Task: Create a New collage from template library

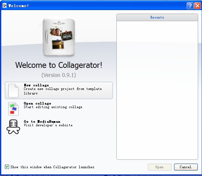Action: 59,91
